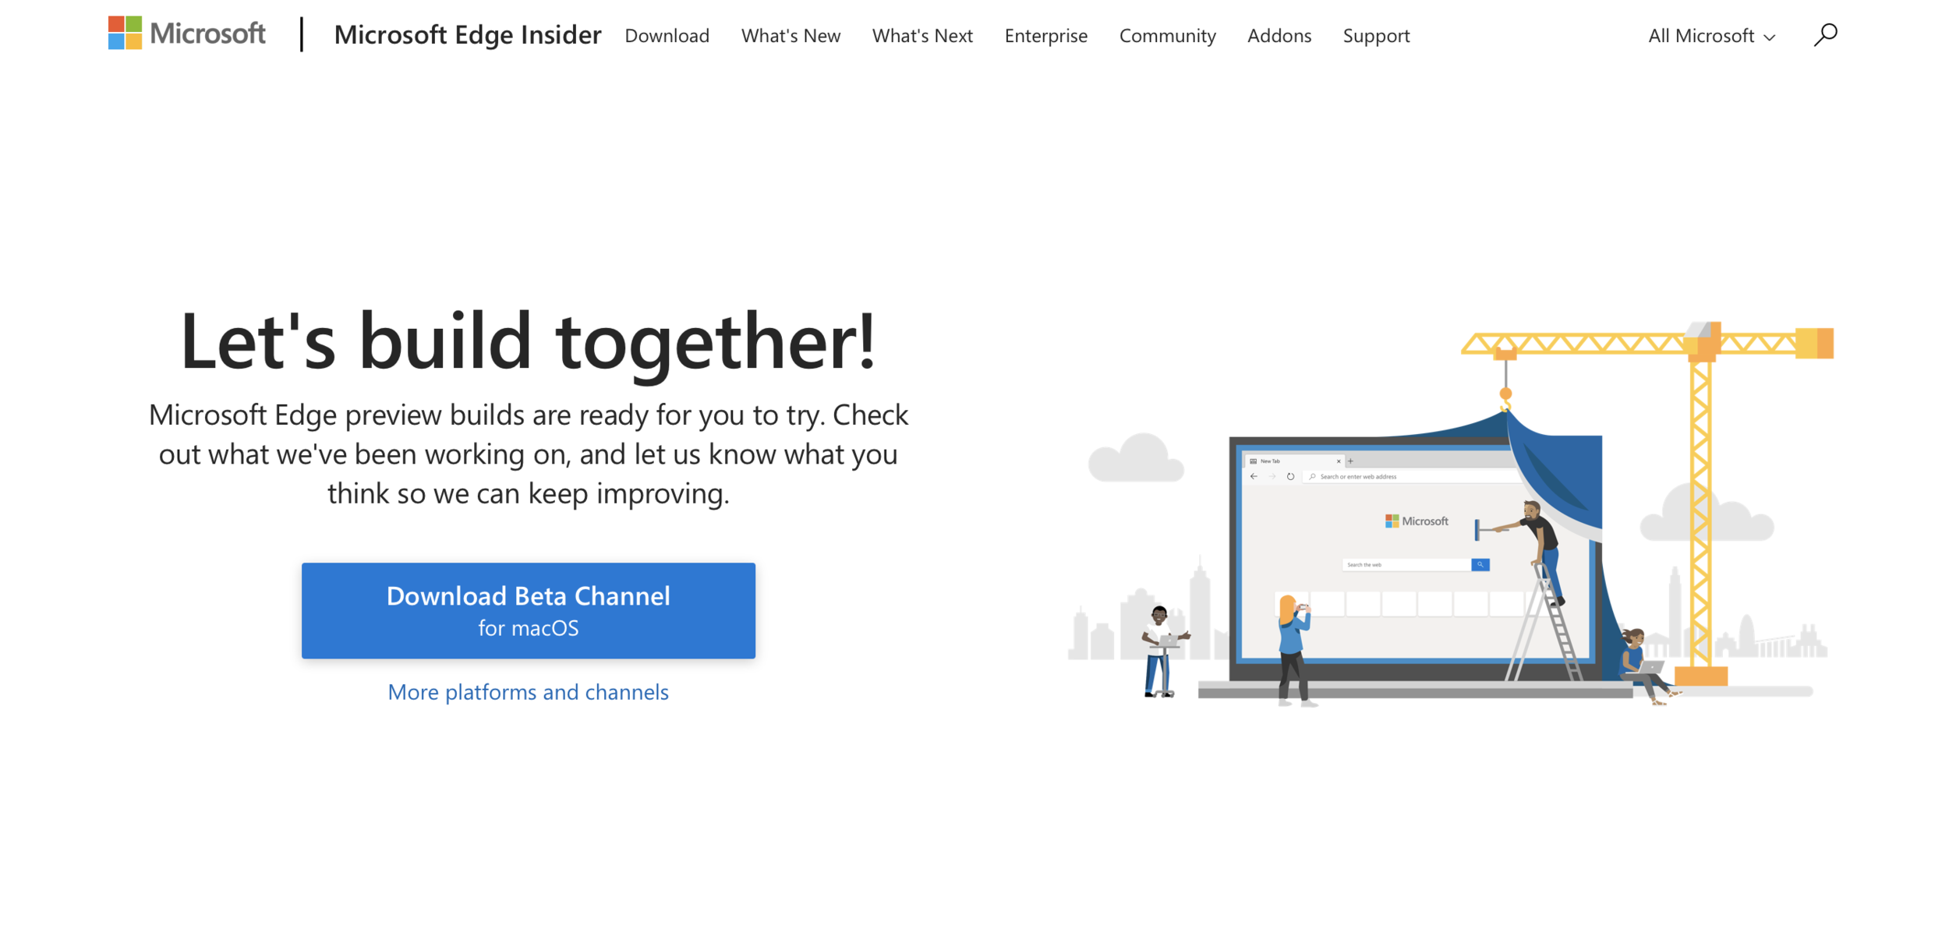
Task: Open the Download menu item
Action: click(x=667, y=36)
